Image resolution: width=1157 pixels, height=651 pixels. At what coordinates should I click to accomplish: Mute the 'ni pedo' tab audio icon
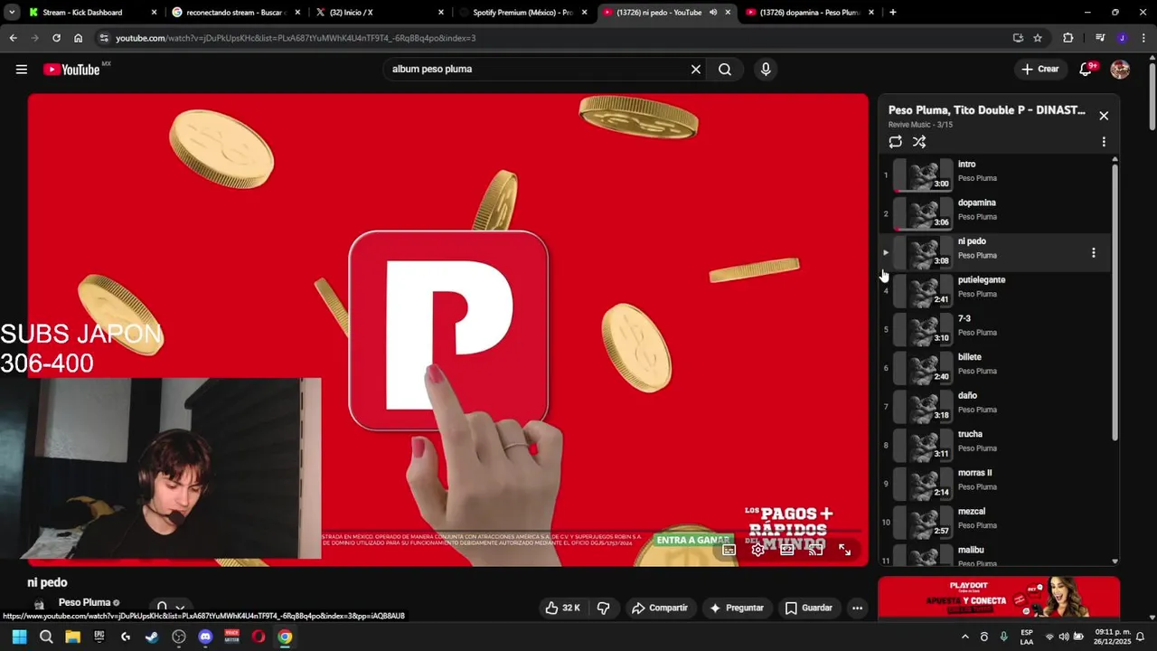713,13
